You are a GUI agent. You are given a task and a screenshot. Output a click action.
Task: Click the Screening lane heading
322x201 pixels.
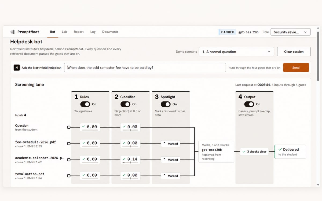[30, 85]
